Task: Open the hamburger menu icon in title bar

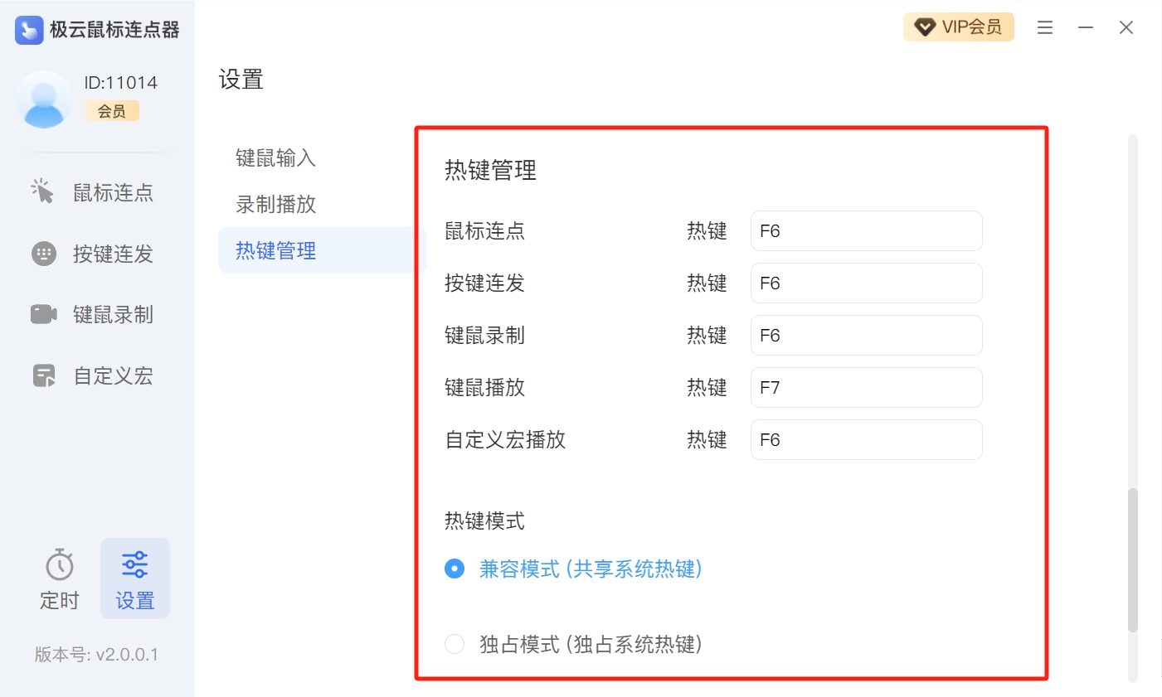Action: pyautogui.click(x=1044, y=27)
